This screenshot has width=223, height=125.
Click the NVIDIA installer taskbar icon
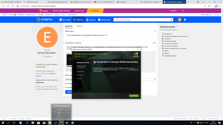click(x=61, y=123)
